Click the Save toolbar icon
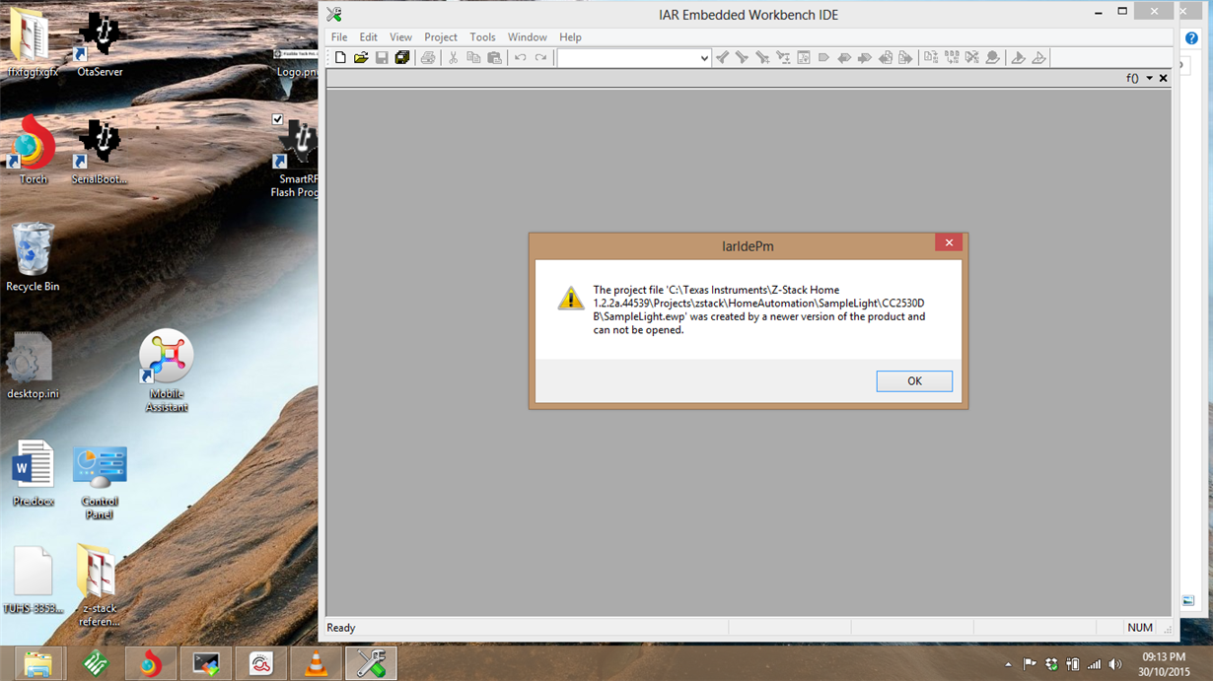 [382, 58]
